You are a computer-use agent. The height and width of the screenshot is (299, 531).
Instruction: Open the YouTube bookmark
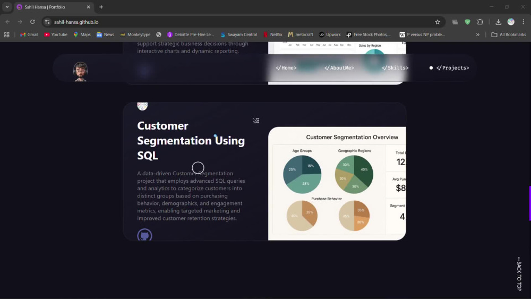click(x=56, y=35)
